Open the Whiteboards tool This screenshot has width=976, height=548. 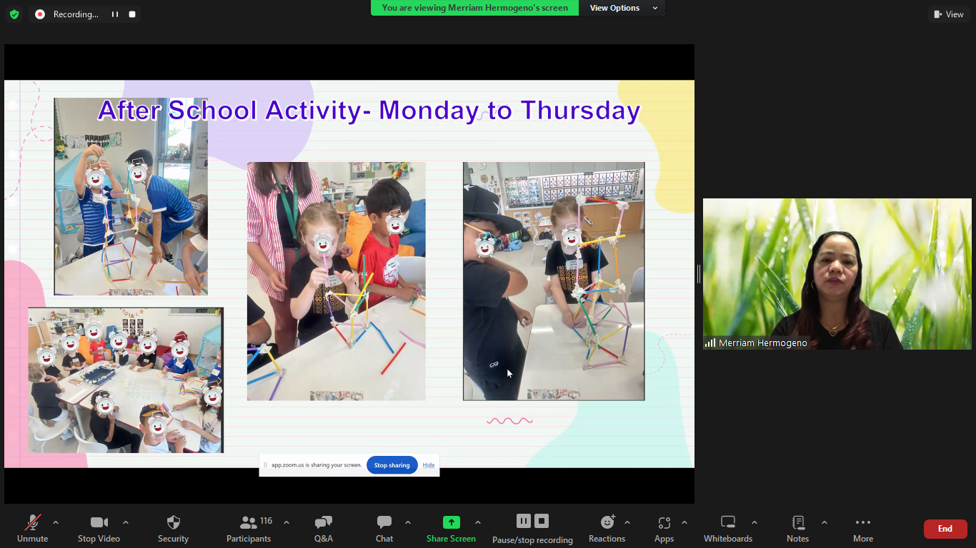(727, 529)
